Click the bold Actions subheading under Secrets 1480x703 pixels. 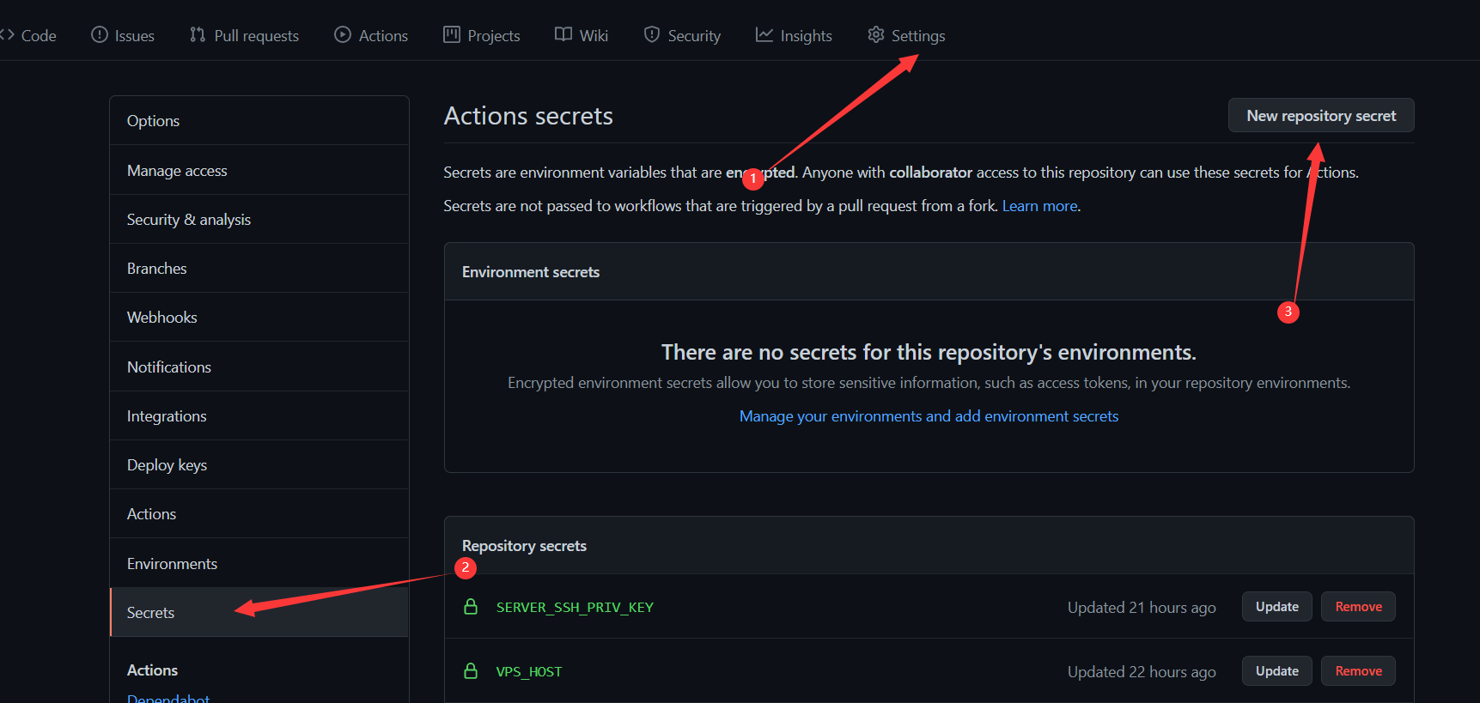(152, 670)
